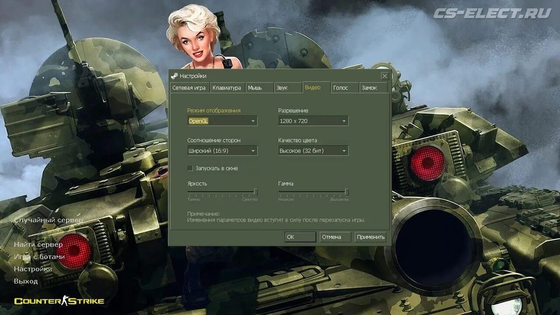Open the Режим отображения OpenGL dropdown

coord(222,121)
